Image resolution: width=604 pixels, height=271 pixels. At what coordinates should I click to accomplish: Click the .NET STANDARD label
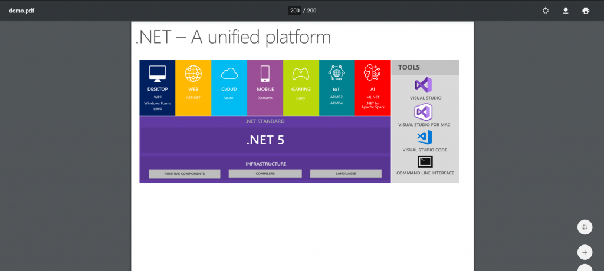[265, 121]
